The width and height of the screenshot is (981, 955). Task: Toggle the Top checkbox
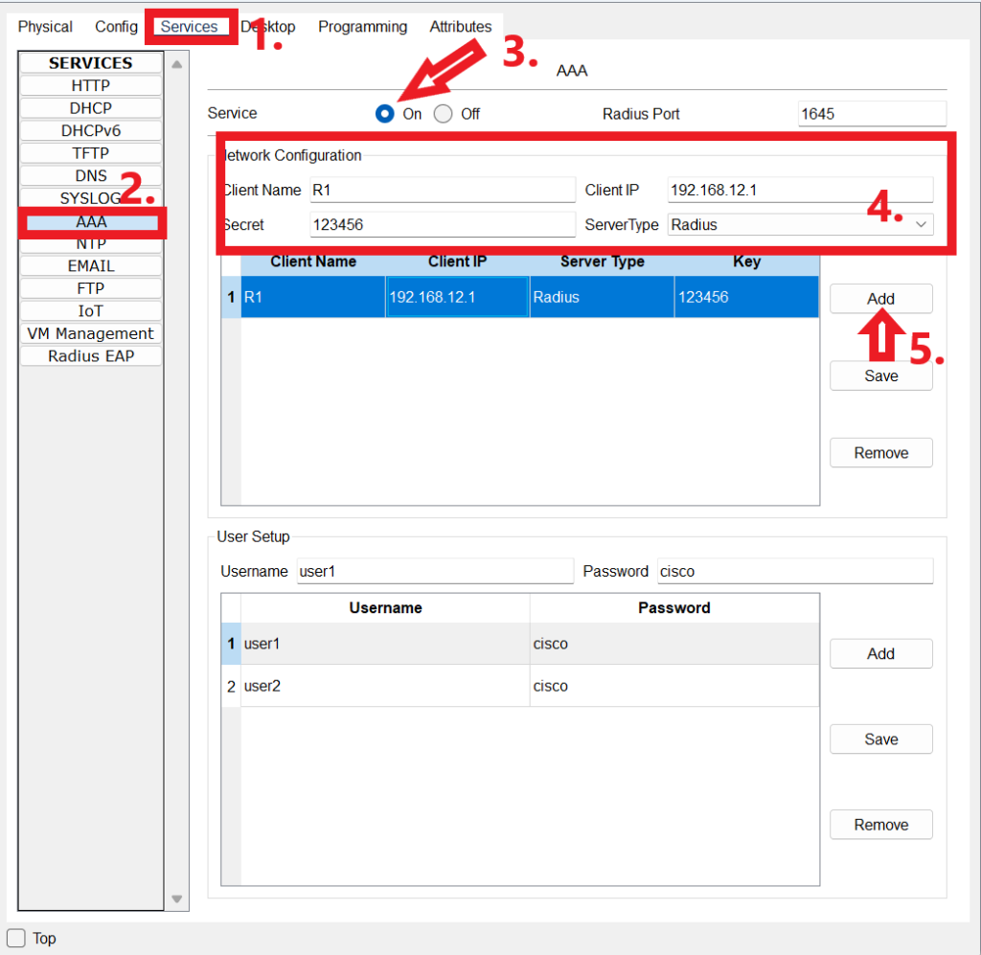pyautogui.click(x=16, y=938)
